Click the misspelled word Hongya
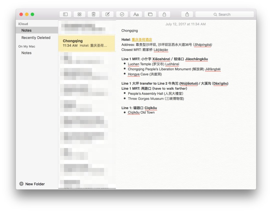This screenshot has height=212, width=272. click(133, 74)
